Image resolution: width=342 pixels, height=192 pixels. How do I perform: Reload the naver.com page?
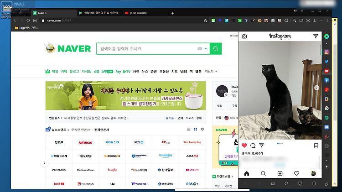click(x=28, y=21)
